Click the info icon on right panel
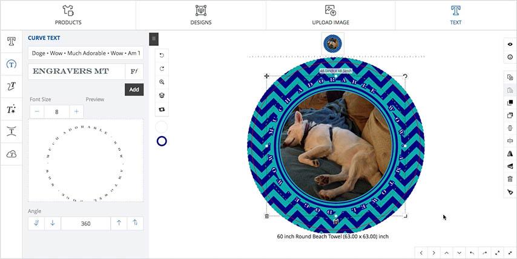Viewport: 517px width, 259px height. coord(510,57)
